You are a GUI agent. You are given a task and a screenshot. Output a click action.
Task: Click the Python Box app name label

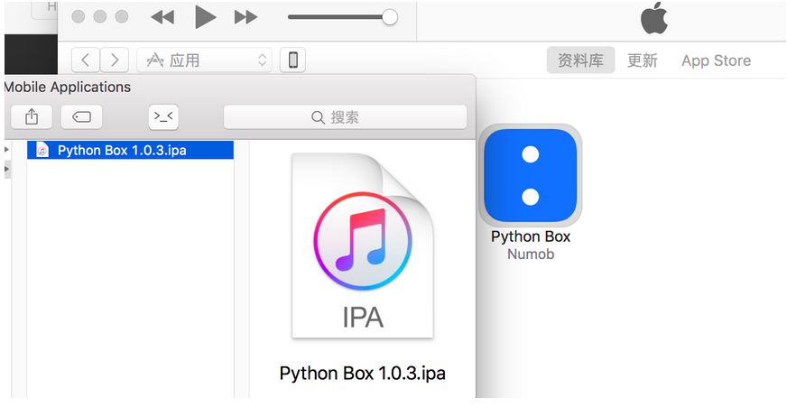pos(531,236)
